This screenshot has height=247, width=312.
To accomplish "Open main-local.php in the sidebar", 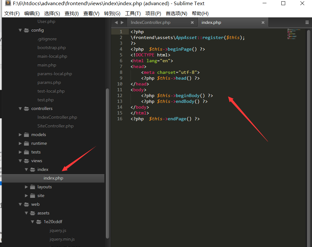I will 52,56.
